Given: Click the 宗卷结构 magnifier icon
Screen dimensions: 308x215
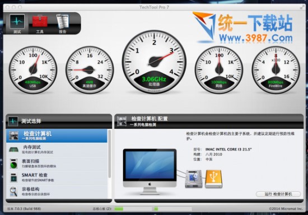Looking at the screenshot, I should [13, 191].
